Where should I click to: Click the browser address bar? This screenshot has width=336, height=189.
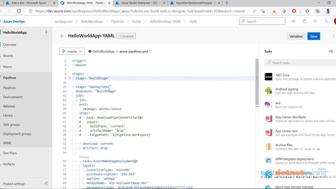[x=140, y=11]
